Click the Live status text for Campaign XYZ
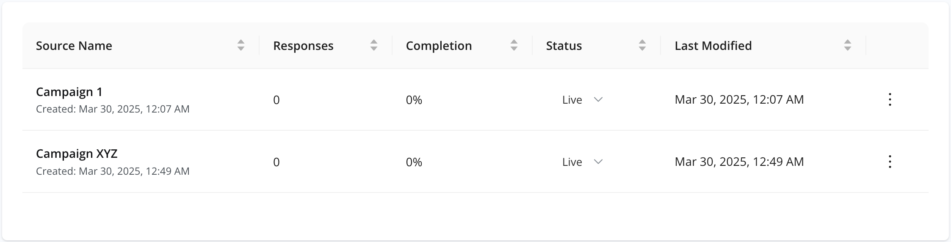 [572, 162]
